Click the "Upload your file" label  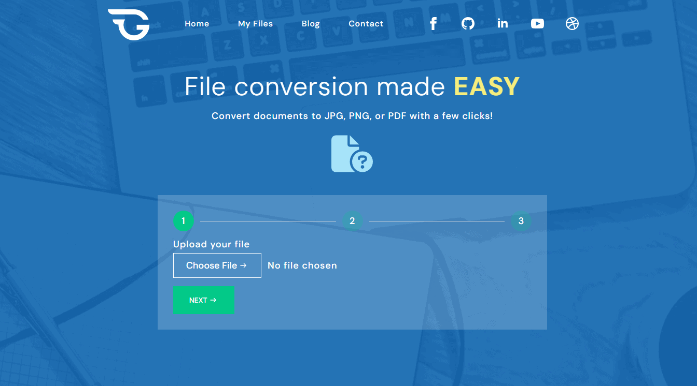click(x=211, y=244)
